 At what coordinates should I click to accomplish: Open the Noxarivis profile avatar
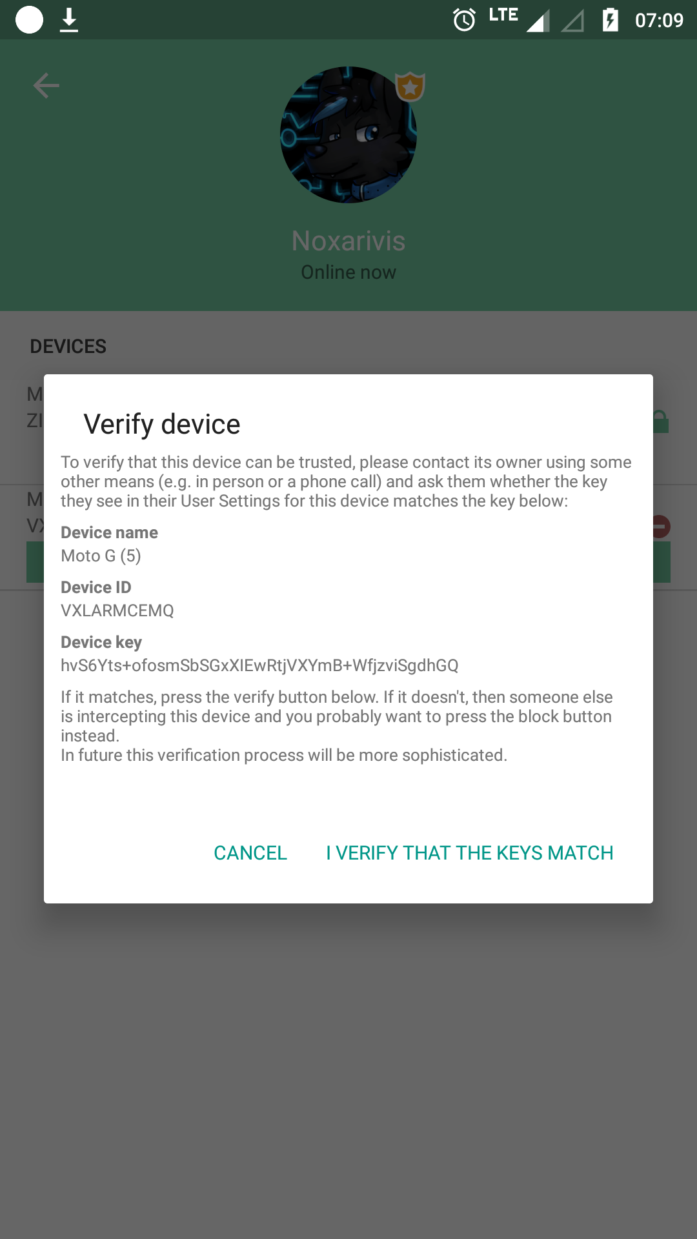348,135
